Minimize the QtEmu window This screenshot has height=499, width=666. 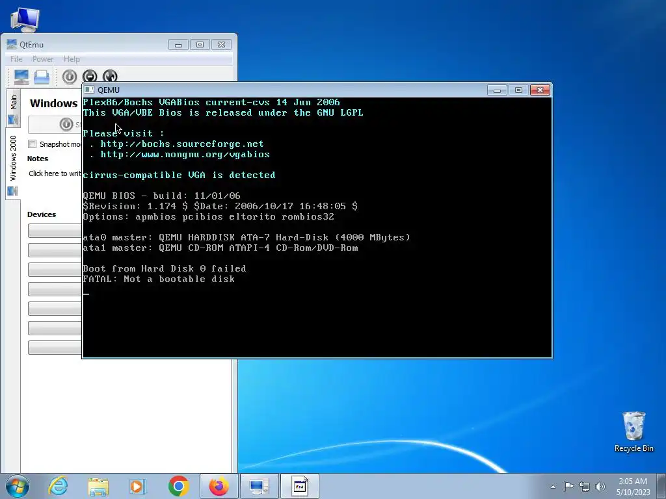click(x=178, y=45)
